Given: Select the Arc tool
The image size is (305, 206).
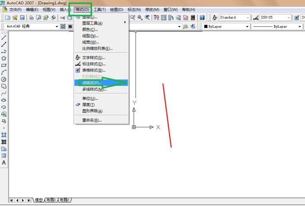Looking at the screenshot, I should tap(4, 72).
